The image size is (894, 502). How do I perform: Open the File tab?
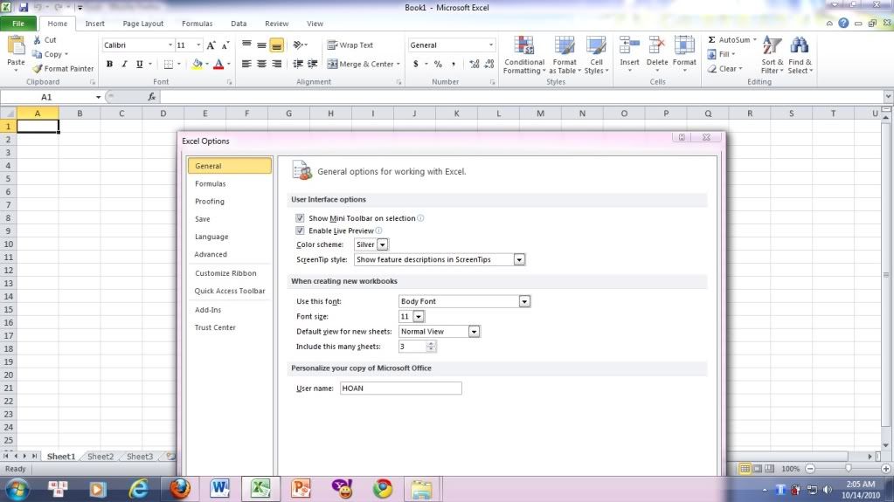coord(18,24)
